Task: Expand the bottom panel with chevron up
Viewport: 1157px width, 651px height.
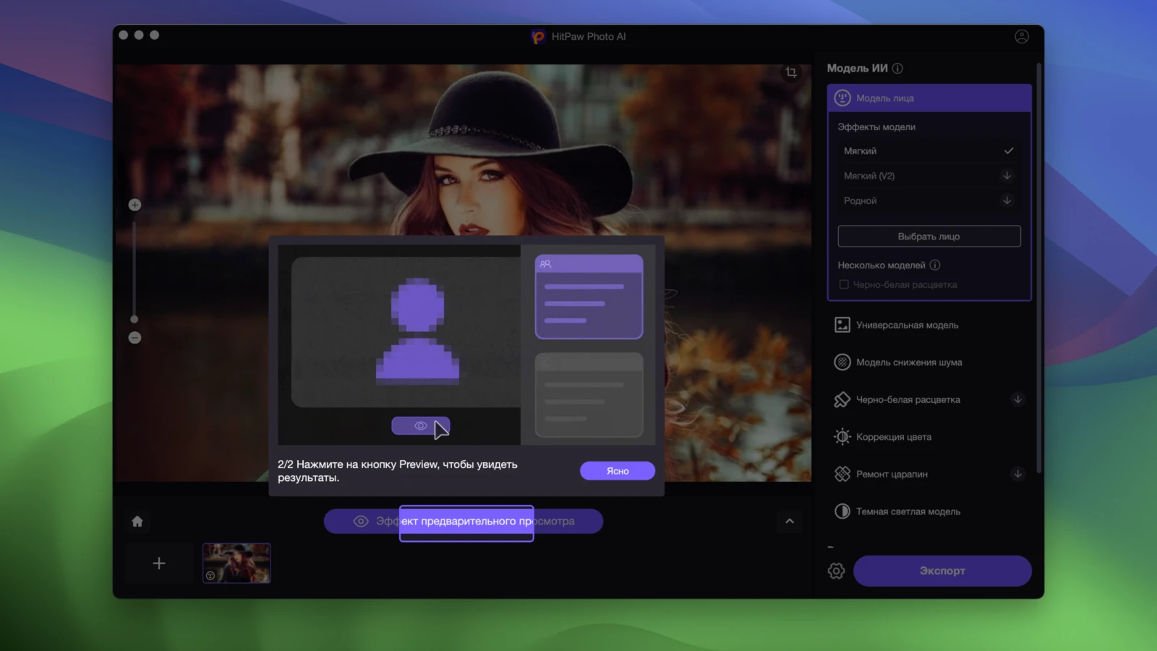Action: click(790, 522)
